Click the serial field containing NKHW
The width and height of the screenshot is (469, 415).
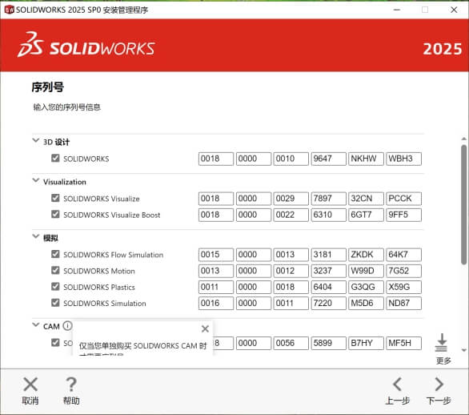(x=366, y=159)
